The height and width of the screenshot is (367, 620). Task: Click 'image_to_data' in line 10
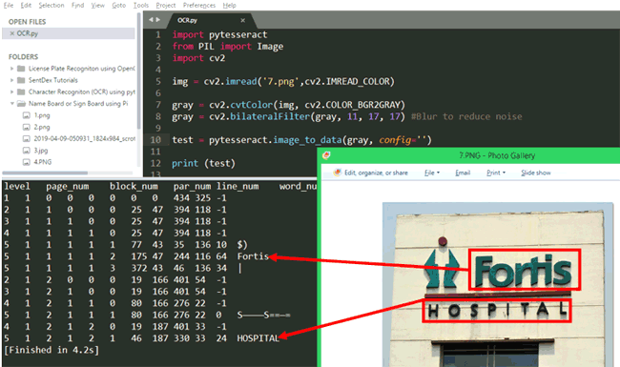click(x=307, y=140)
